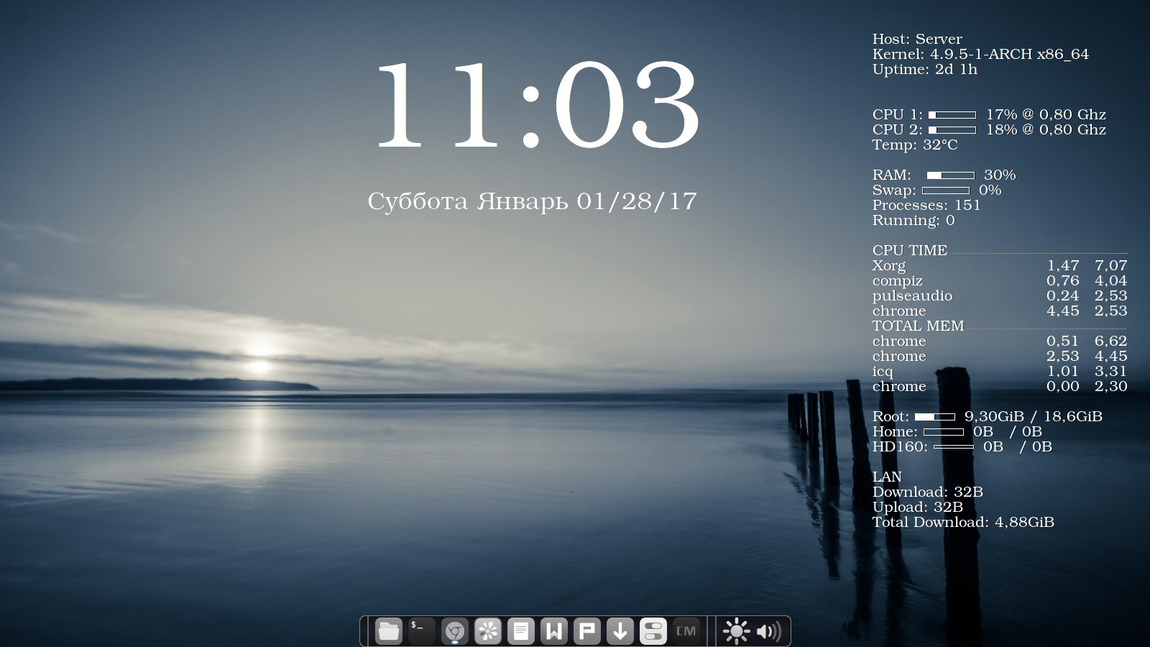Click the large 11:03 clock widget

click(x=538, y=105)
